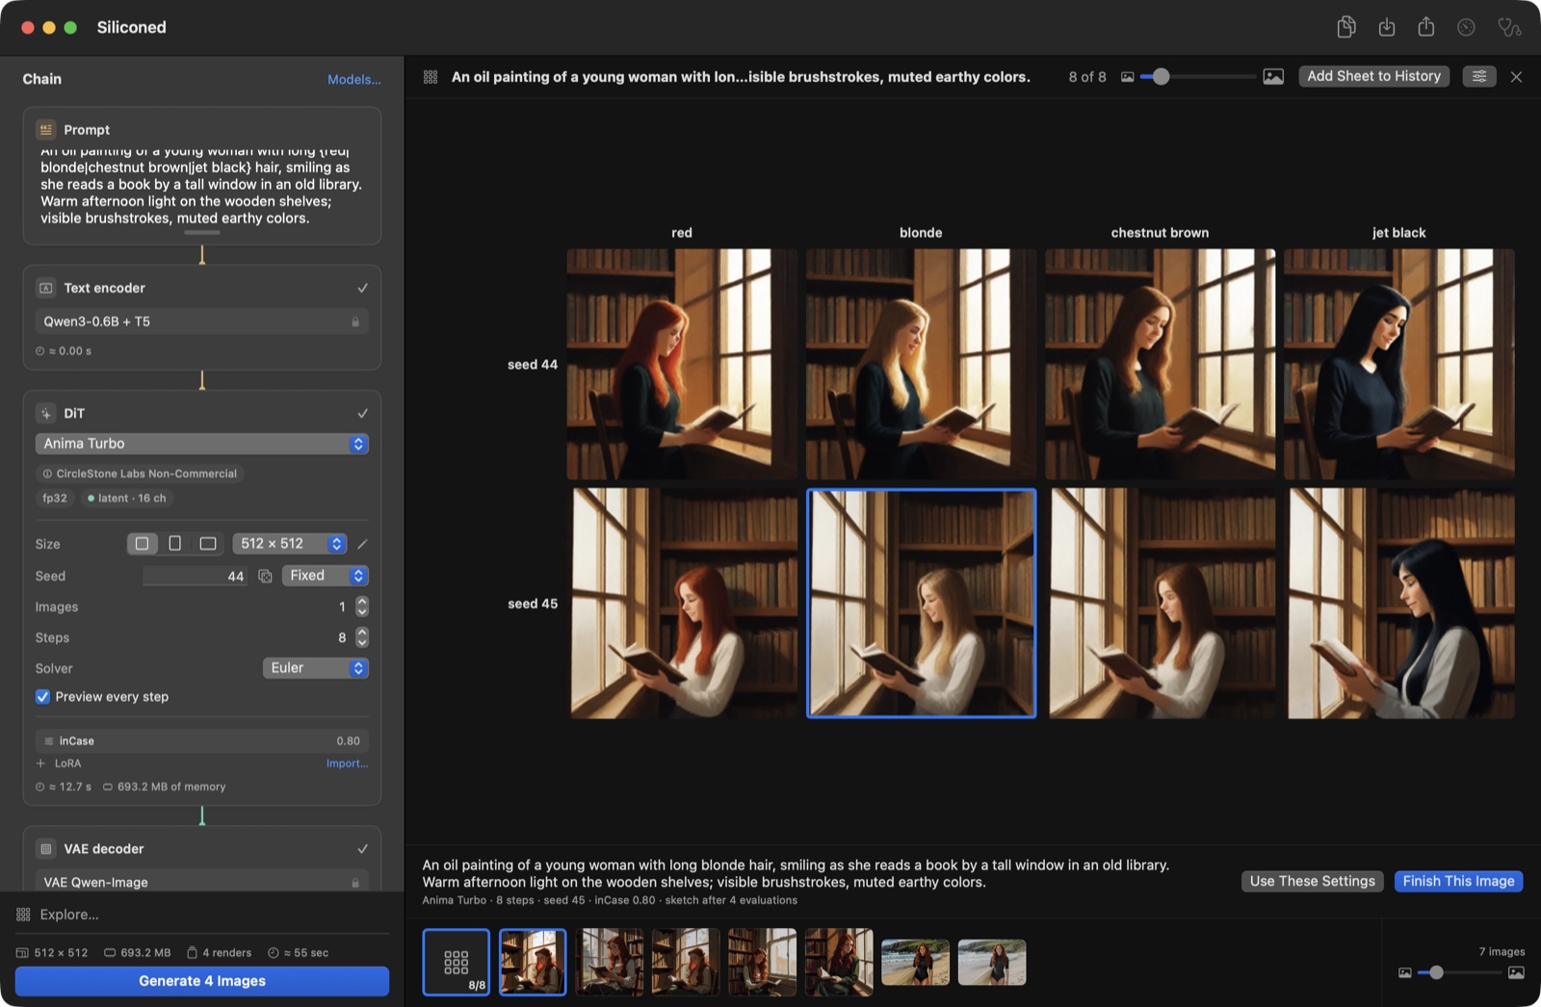Click the download-to-tray icon in the title bar
This screenshot has height=1007, width=1541.
pyautogui.click(x=1387, y=27)
